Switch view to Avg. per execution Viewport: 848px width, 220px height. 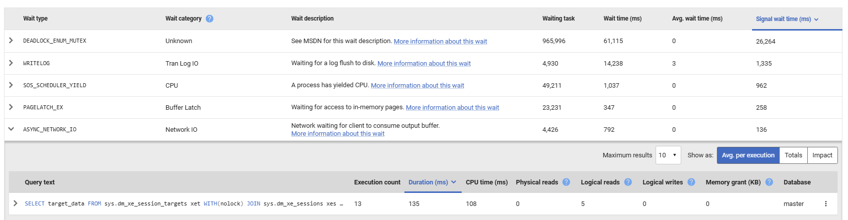748,155
